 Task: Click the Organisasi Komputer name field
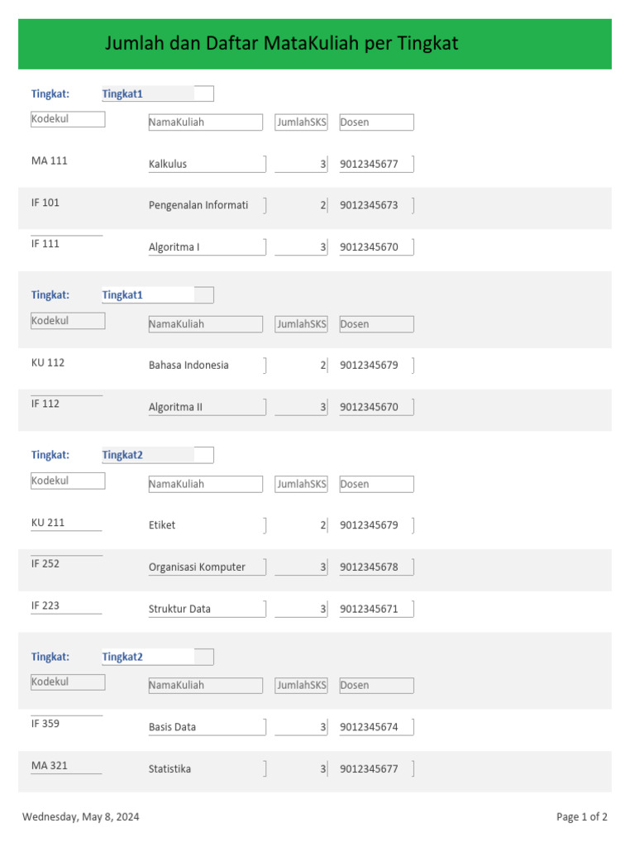(x=207, y=567)
